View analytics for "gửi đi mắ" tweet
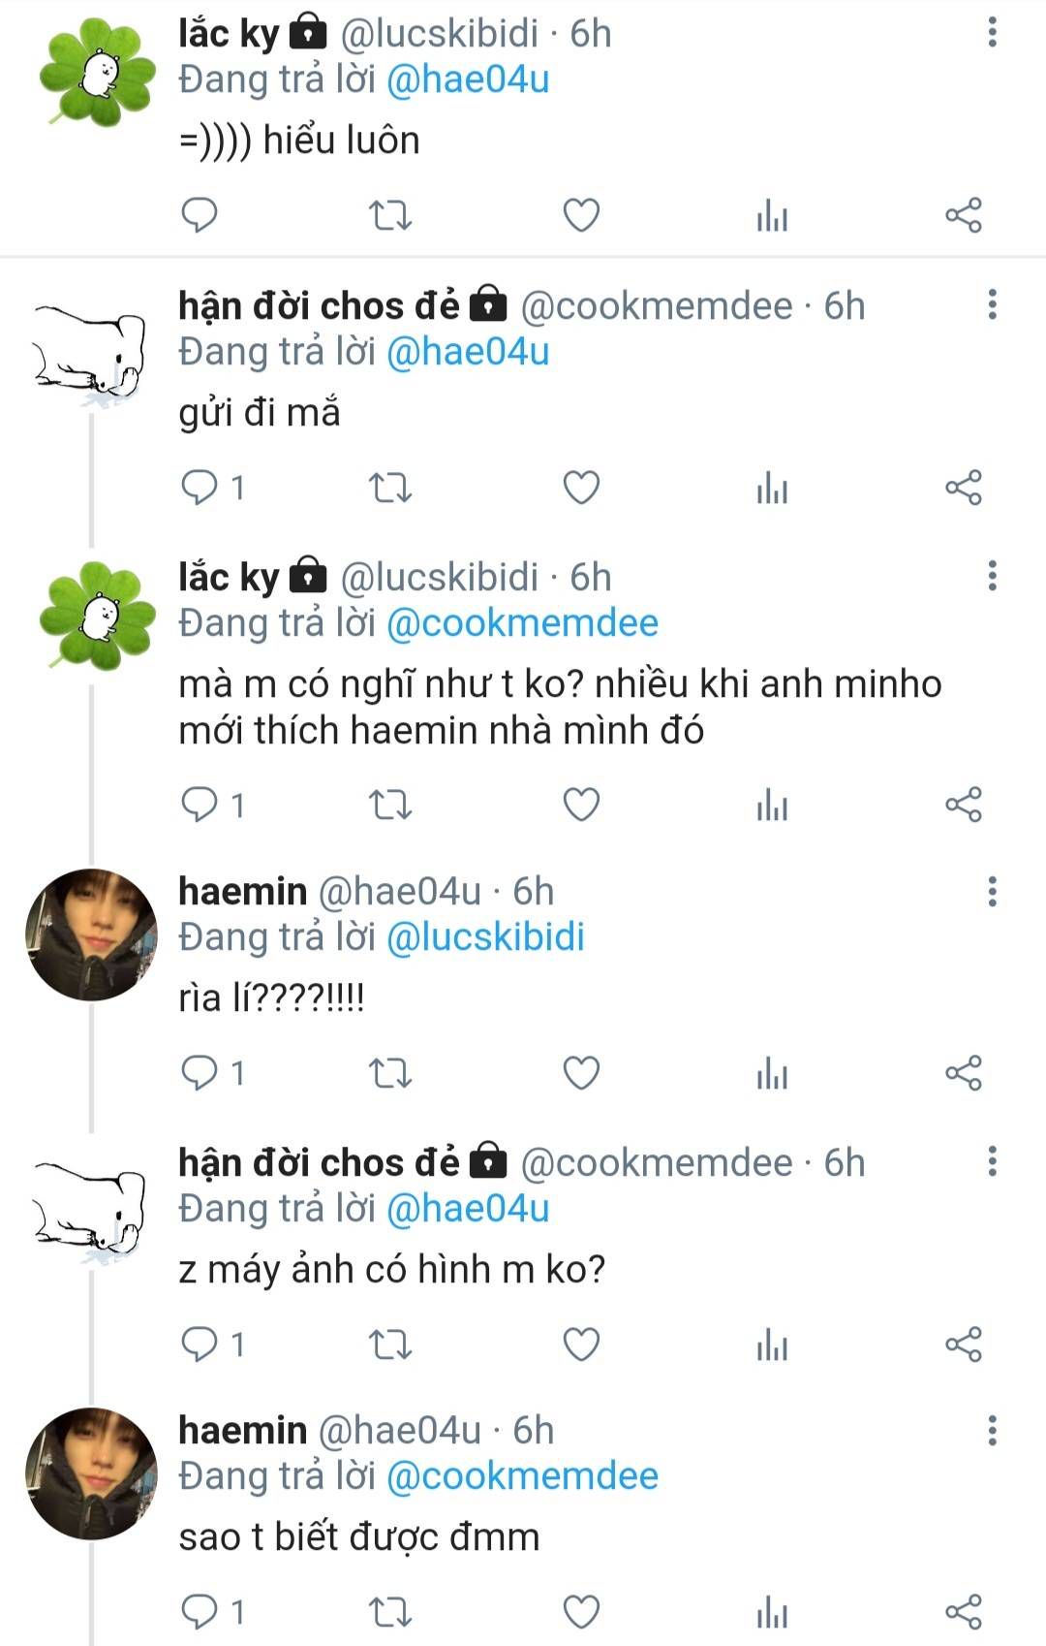The width and height of the screenshot is (1046, 1646). click(x=772, y=488)
